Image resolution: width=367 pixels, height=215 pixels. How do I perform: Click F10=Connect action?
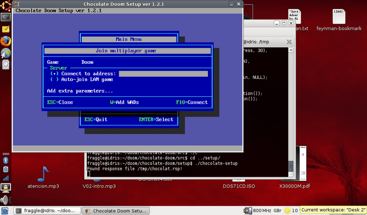point(192,102)
